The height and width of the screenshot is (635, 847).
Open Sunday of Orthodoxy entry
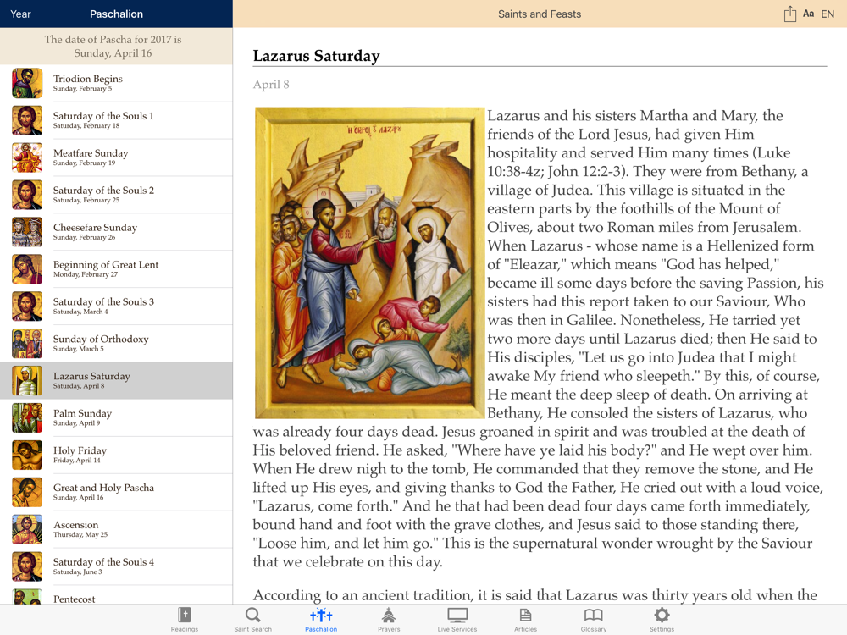[x=116, y=344]
